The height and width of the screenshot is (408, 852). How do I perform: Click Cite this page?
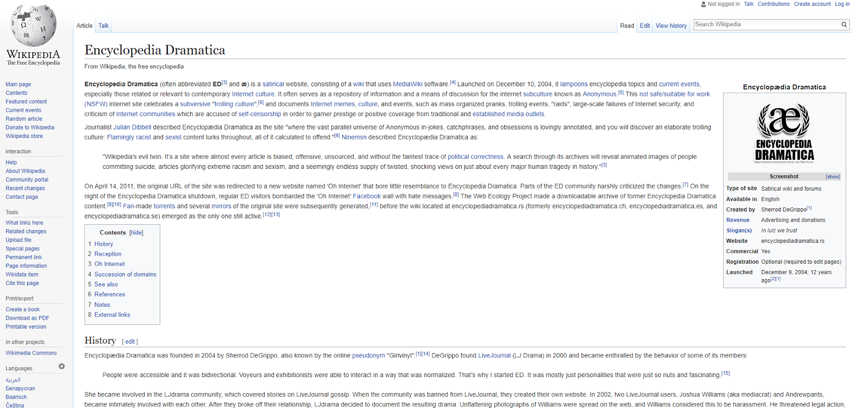click(x=22, y=283)
